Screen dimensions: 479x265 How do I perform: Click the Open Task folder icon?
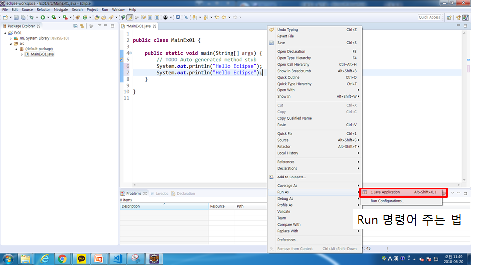104,18
